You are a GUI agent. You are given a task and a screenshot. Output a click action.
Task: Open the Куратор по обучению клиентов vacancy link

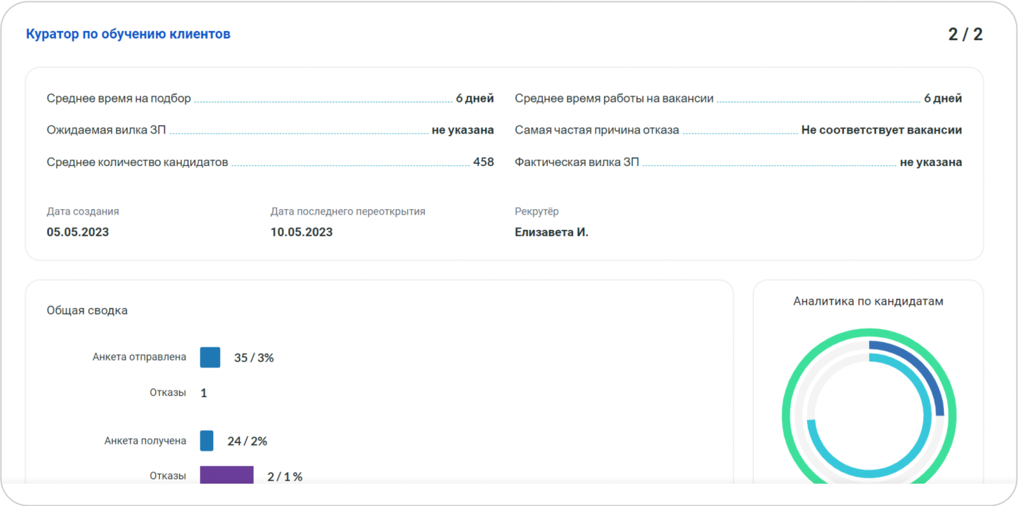coord(128,34)
